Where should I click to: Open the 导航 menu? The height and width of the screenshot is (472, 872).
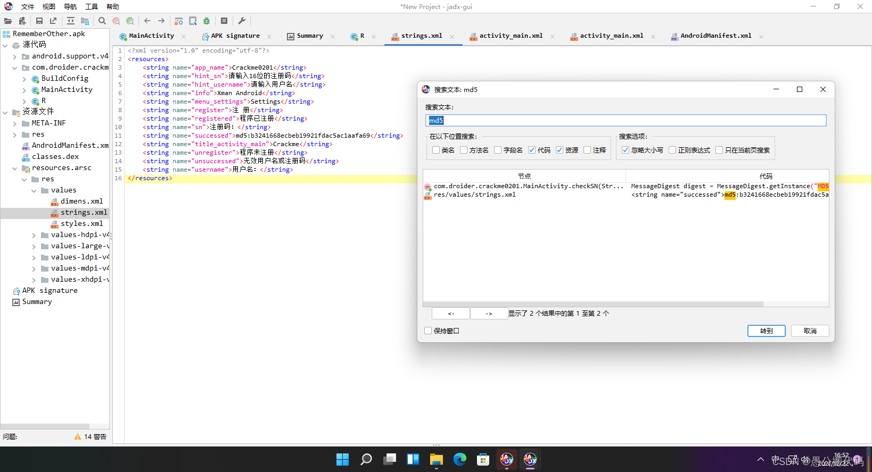[70, 6]
